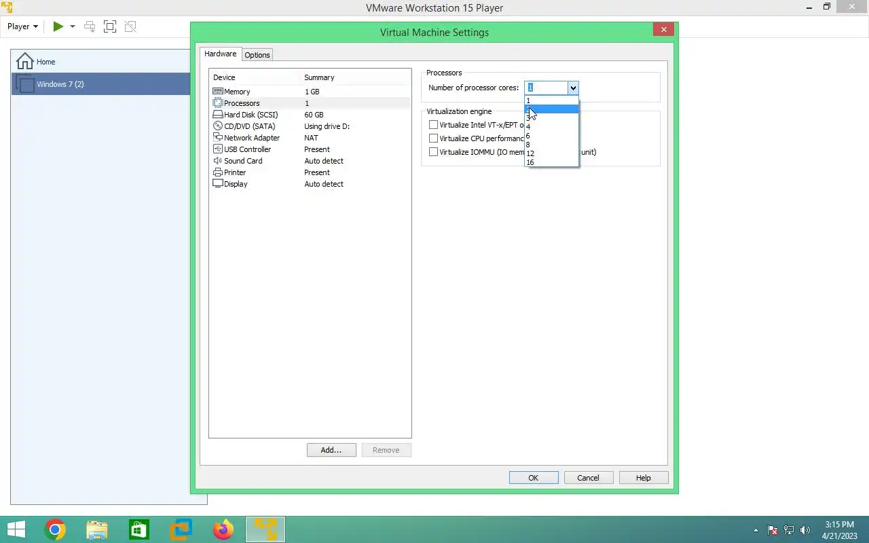Open Firefox from the taskbar

click(223, 529)
